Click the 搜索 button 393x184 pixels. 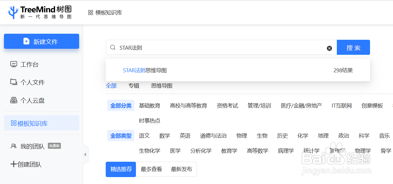[x=353, y=47]
